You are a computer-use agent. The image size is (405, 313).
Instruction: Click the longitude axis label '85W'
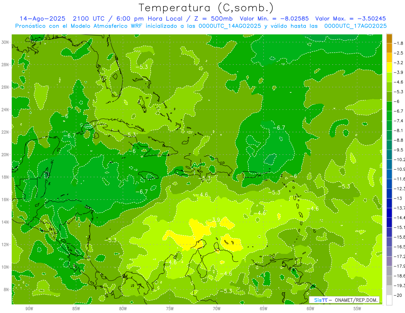pyautogui.click(x=76, y=309)
